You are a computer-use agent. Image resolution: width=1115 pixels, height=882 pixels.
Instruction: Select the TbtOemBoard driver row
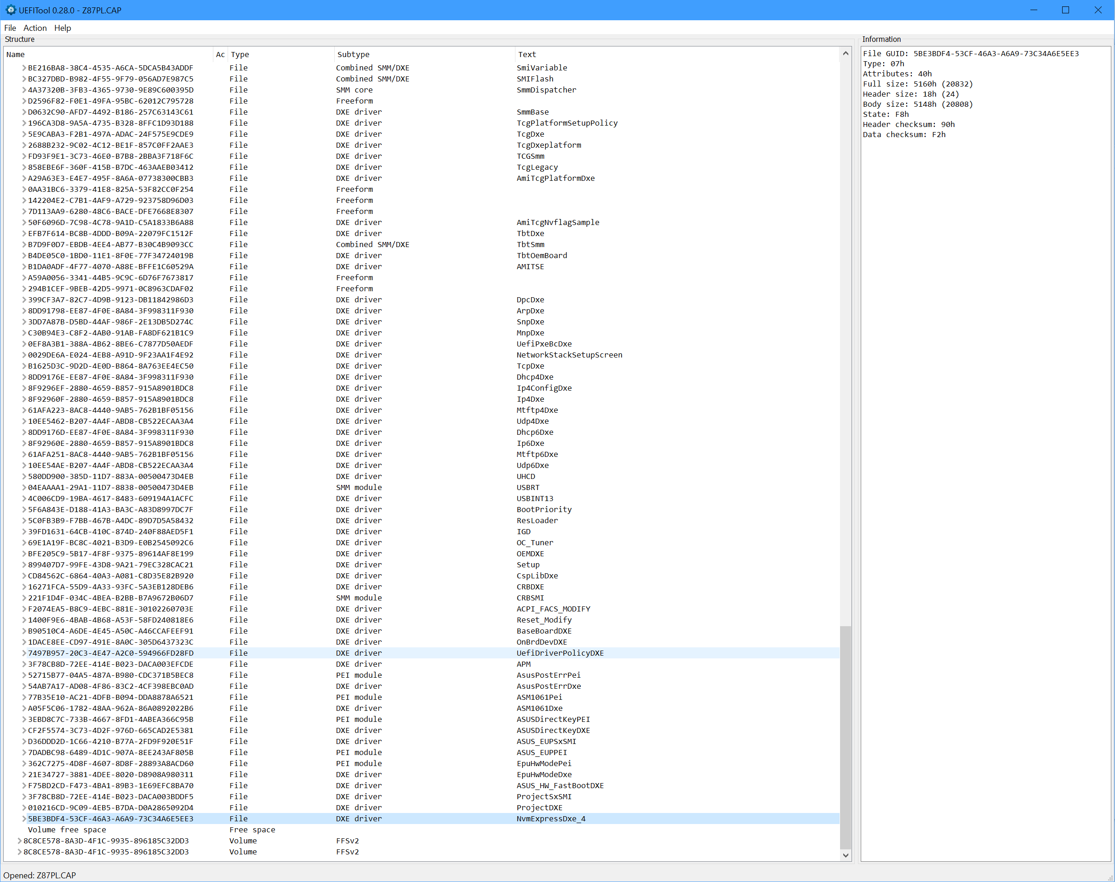pyautogui.click(x=422, y=256)
